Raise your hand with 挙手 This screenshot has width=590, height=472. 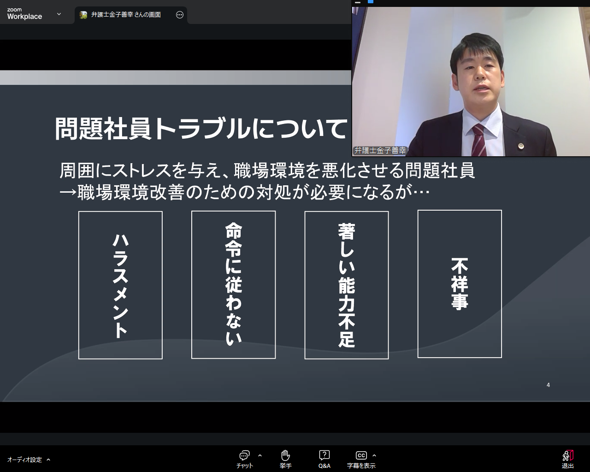click(x=286, y=459)
